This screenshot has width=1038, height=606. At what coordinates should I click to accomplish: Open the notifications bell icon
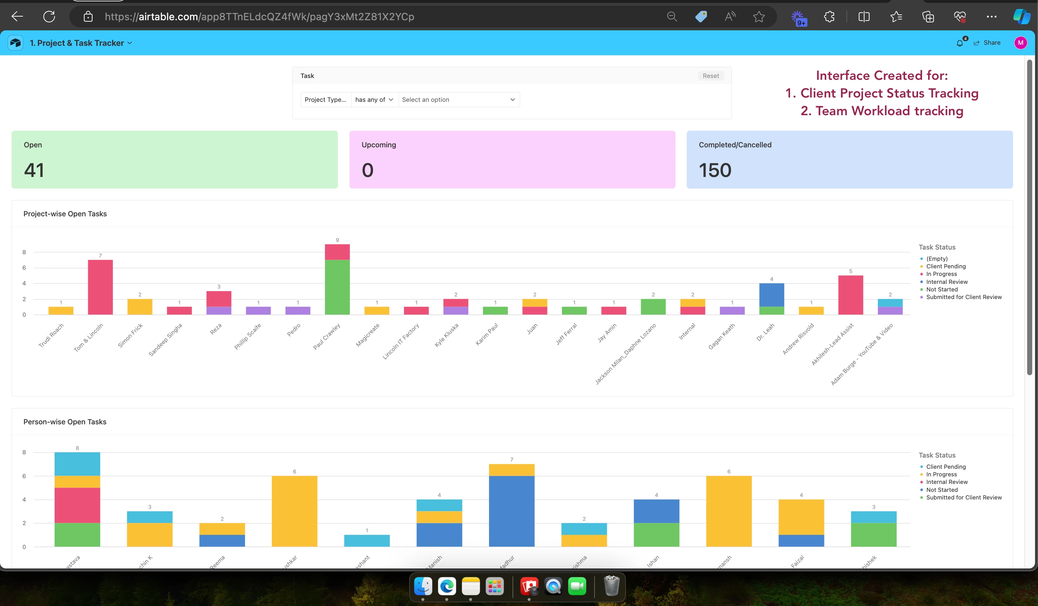959,43
